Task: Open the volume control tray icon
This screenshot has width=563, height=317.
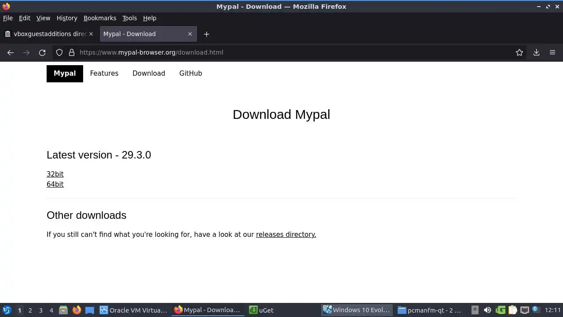Action: coord(487,310)
